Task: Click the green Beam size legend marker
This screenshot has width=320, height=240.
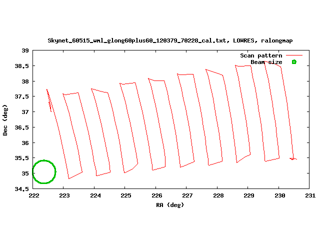Action: tap(294, 62)
